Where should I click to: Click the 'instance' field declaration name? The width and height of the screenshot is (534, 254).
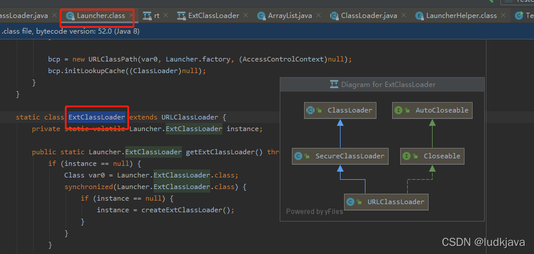[243, 129]
